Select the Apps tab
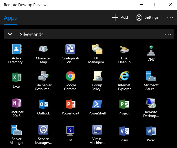177x148 pixels. click(11, 18)
